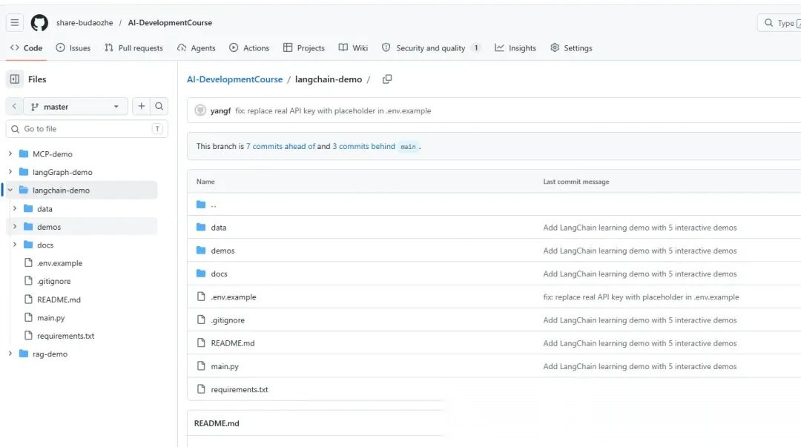The image size is (801, 447).
Task: Click the file icon of README.md in file list
Action: pos(201,342)
